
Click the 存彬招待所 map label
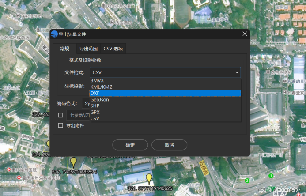point(31,16)
